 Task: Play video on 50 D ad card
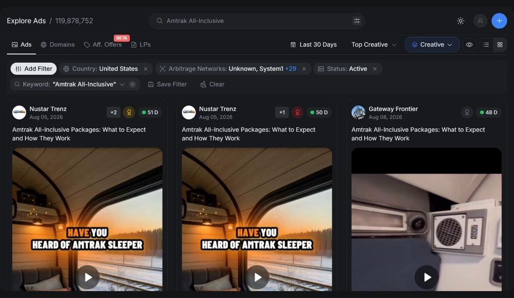pyautogui.click(x=257, y=277)
